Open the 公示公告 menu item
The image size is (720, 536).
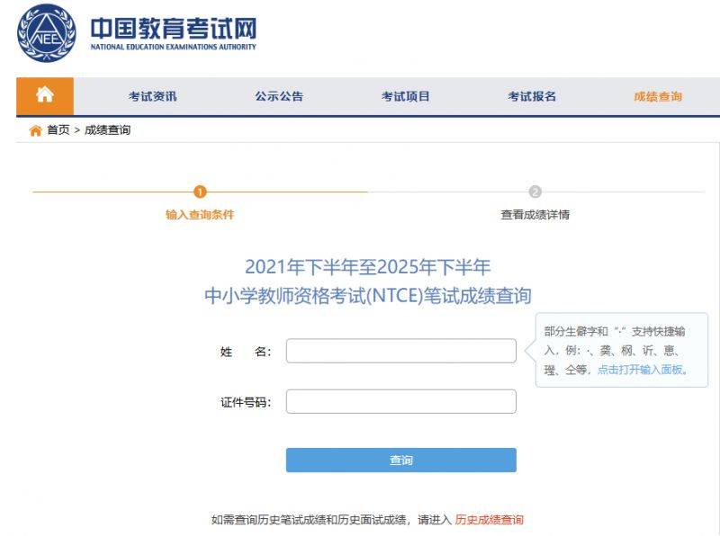point(279,96)
